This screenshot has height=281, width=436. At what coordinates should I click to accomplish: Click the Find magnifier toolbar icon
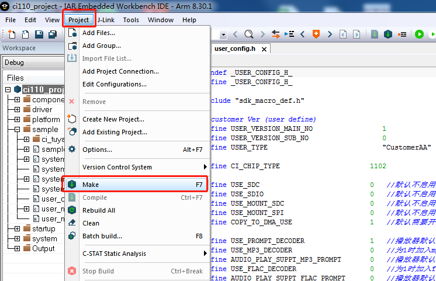[x=249, y=34]
